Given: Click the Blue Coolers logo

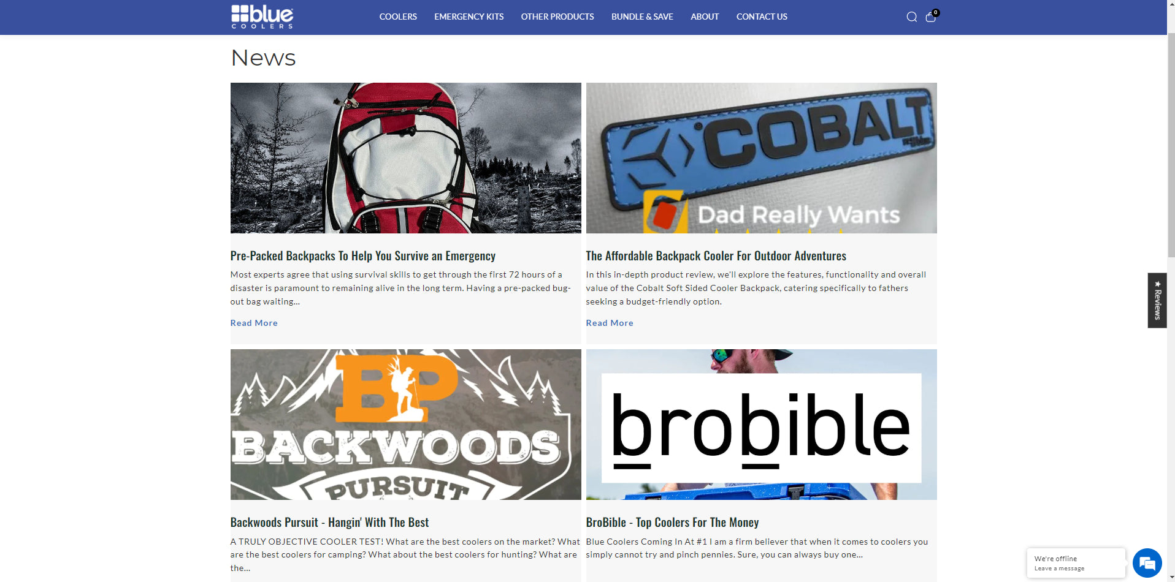Looking at the screenshot, I should pos(262,17).
